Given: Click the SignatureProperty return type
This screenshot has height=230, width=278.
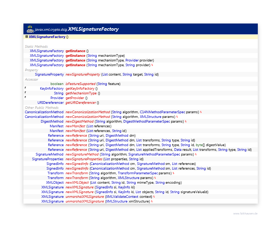Looking at the screenshot, I should (49, 74).
